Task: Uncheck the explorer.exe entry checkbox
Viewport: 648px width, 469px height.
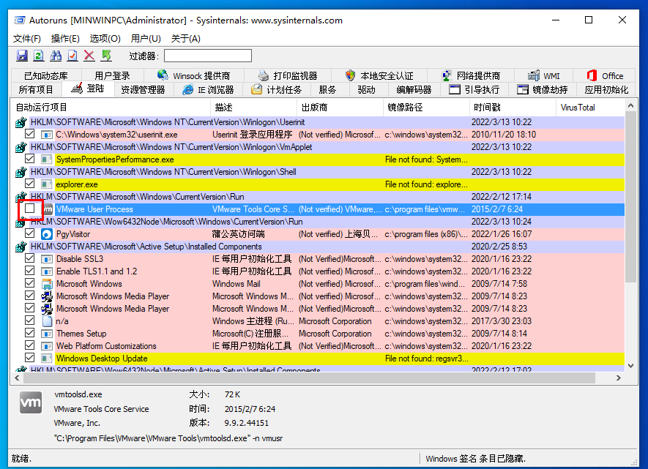Action: [x=29, y=184]
